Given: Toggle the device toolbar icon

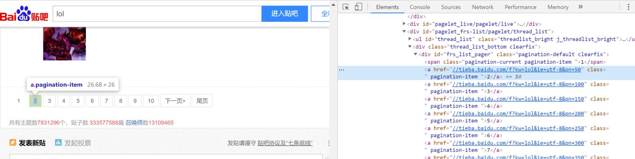Looking at the screenshot, I should [x=358, y=7].
